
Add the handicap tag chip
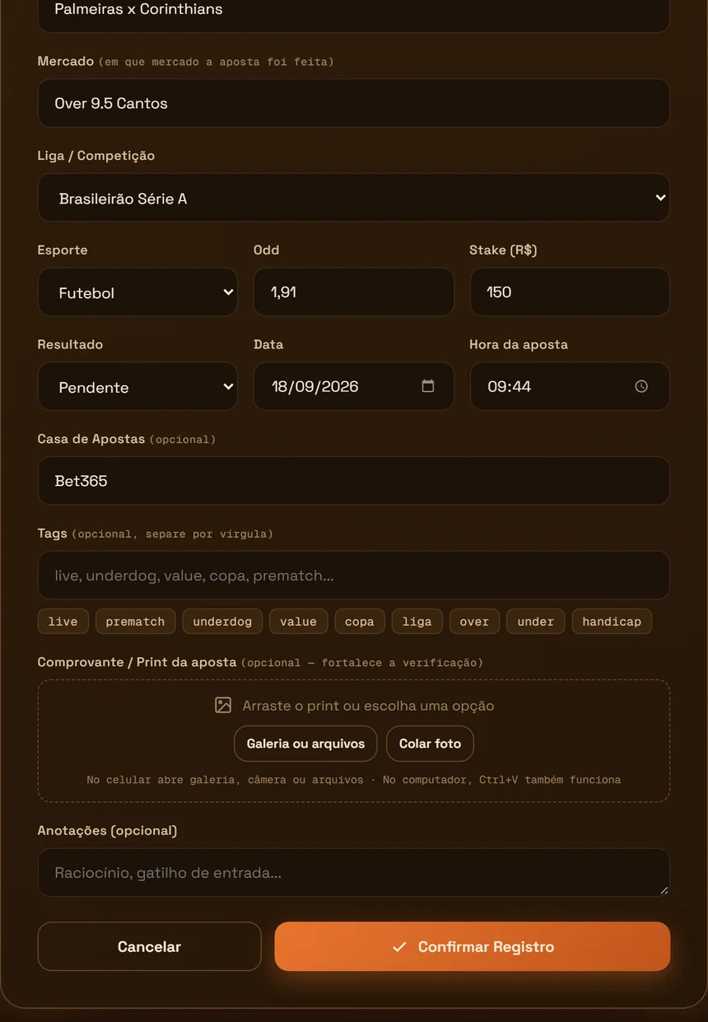pos(612,621)
